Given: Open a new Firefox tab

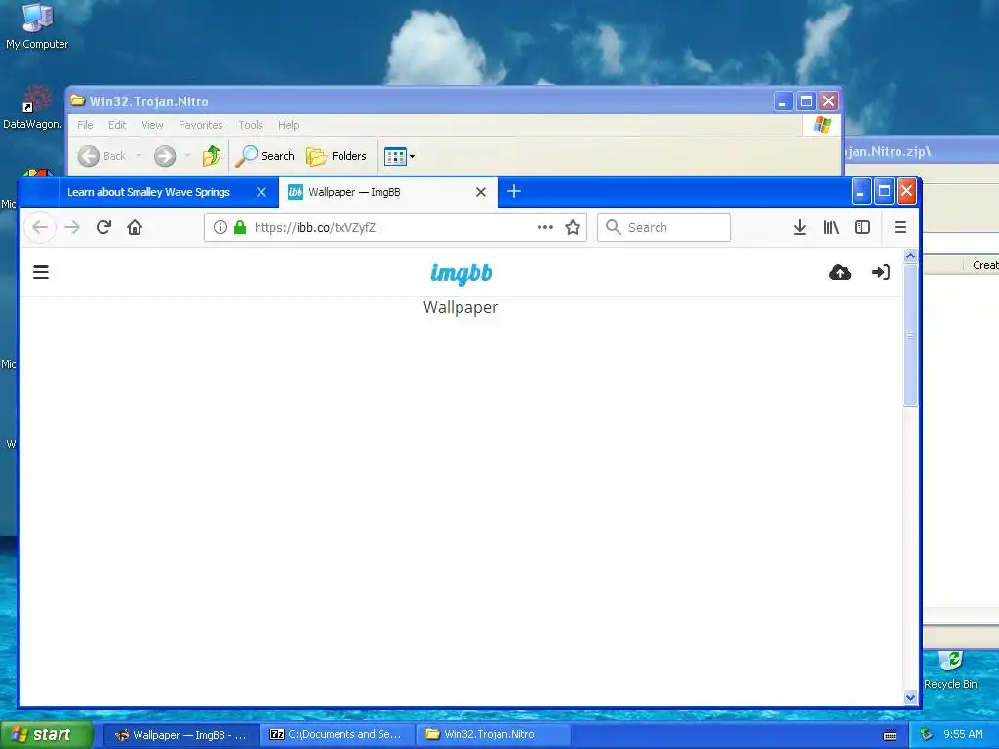Looking at the screenshot, I should tap(514, 191).
